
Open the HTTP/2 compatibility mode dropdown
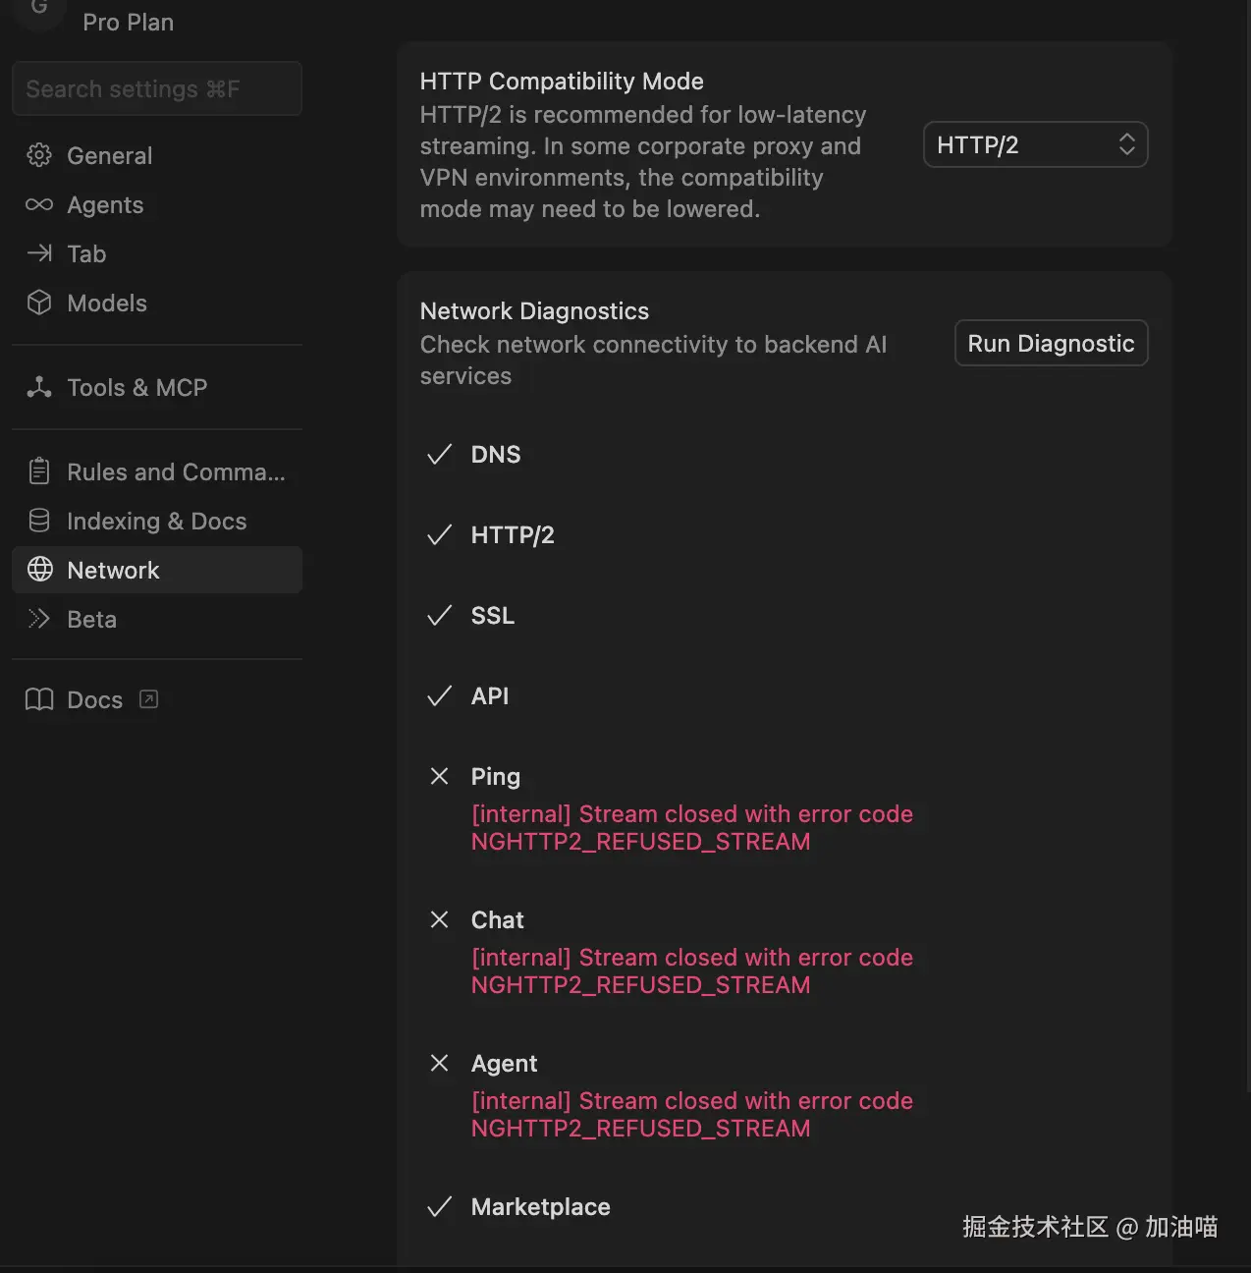tap(1035, 145)
